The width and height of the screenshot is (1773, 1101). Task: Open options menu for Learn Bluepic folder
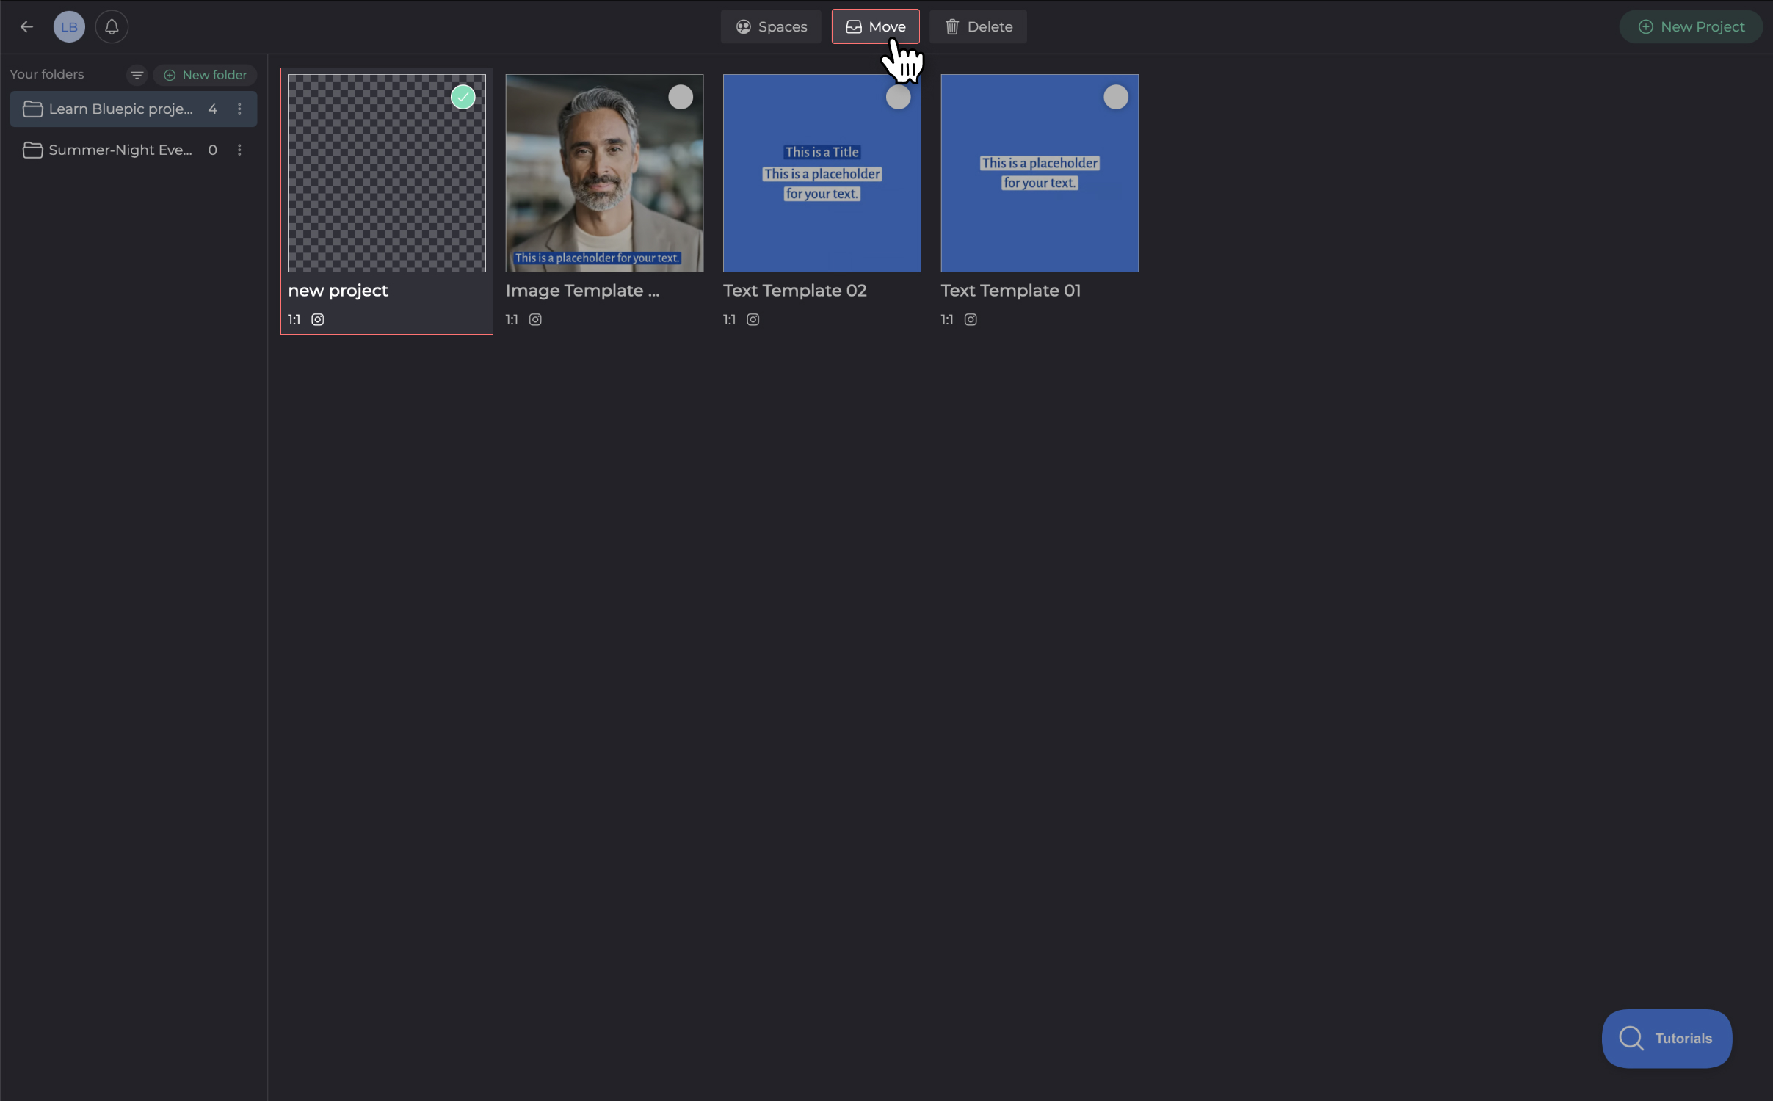coord(239,109)
